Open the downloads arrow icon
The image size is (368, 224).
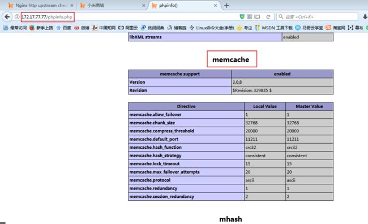tap(365, 16)
